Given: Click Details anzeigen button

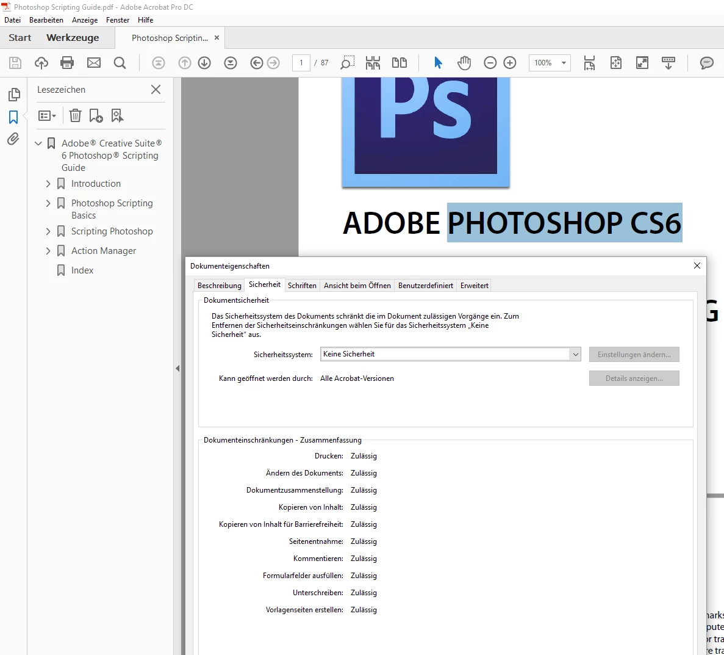Looking at the screenshot, I should 634,378.
